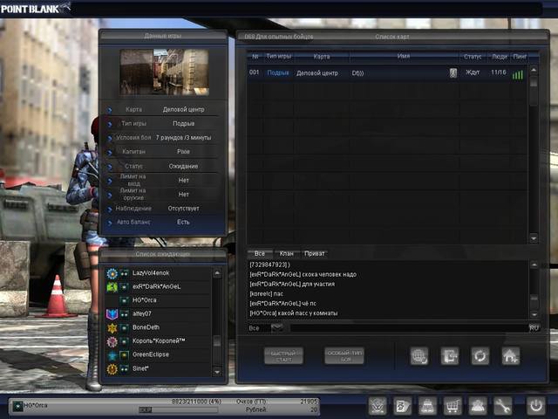
Task: Select the Все chat tab
Action: 259,254
